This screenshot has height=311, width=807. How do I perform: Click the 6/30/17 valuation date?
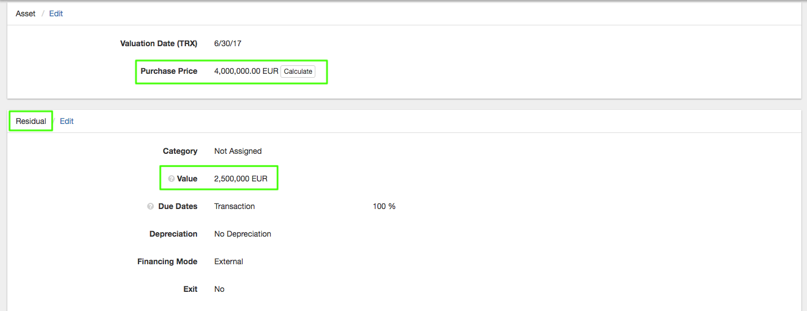point(228,43)
